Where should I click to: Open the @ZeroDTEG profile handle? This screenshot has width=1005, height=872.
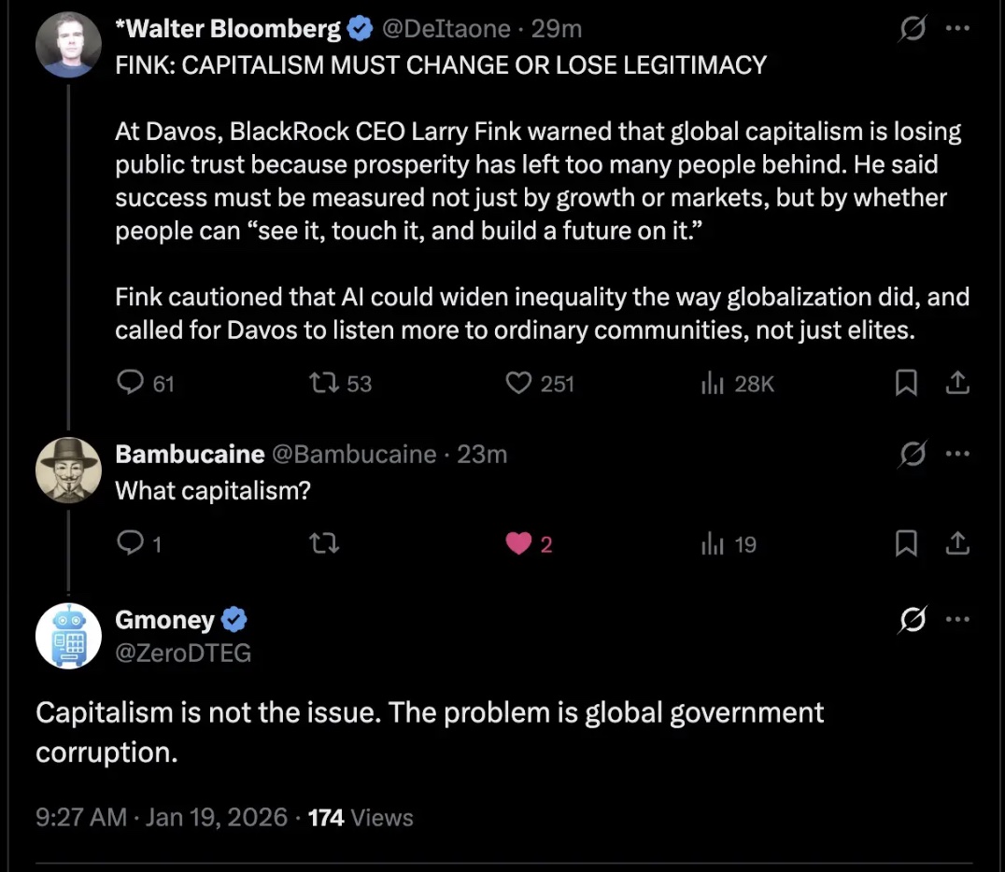click(x=183, y=653)
